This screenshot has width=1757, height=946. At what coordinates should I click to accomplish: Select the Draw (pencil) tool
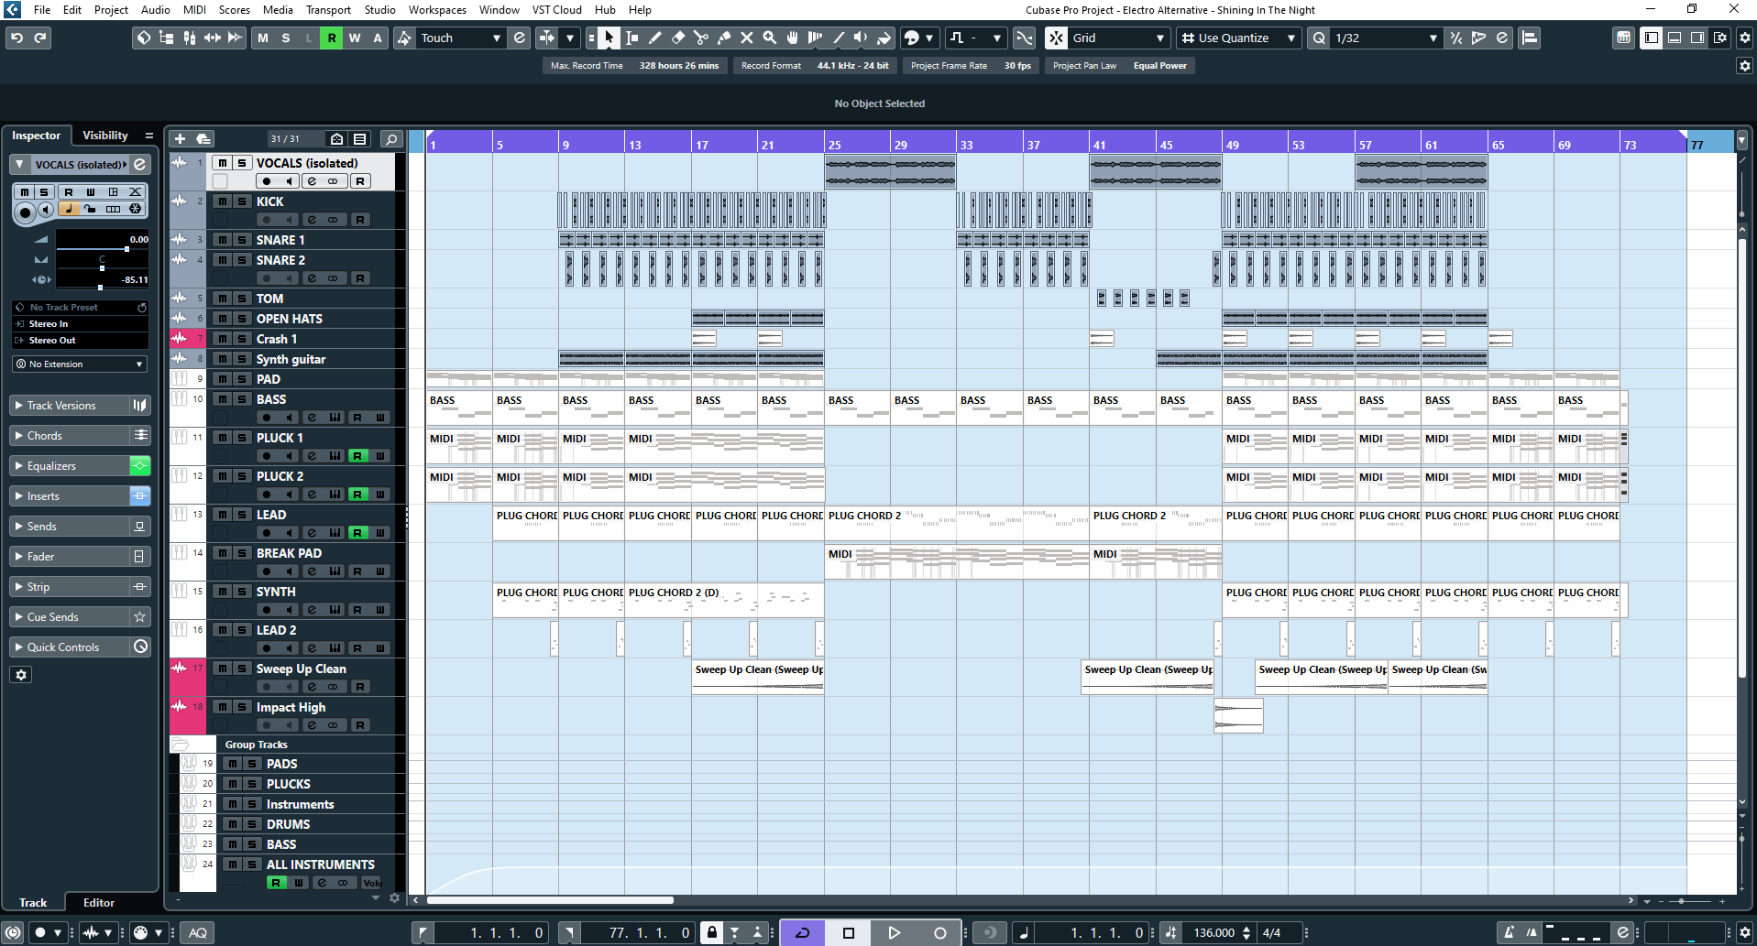coord(655,38)
